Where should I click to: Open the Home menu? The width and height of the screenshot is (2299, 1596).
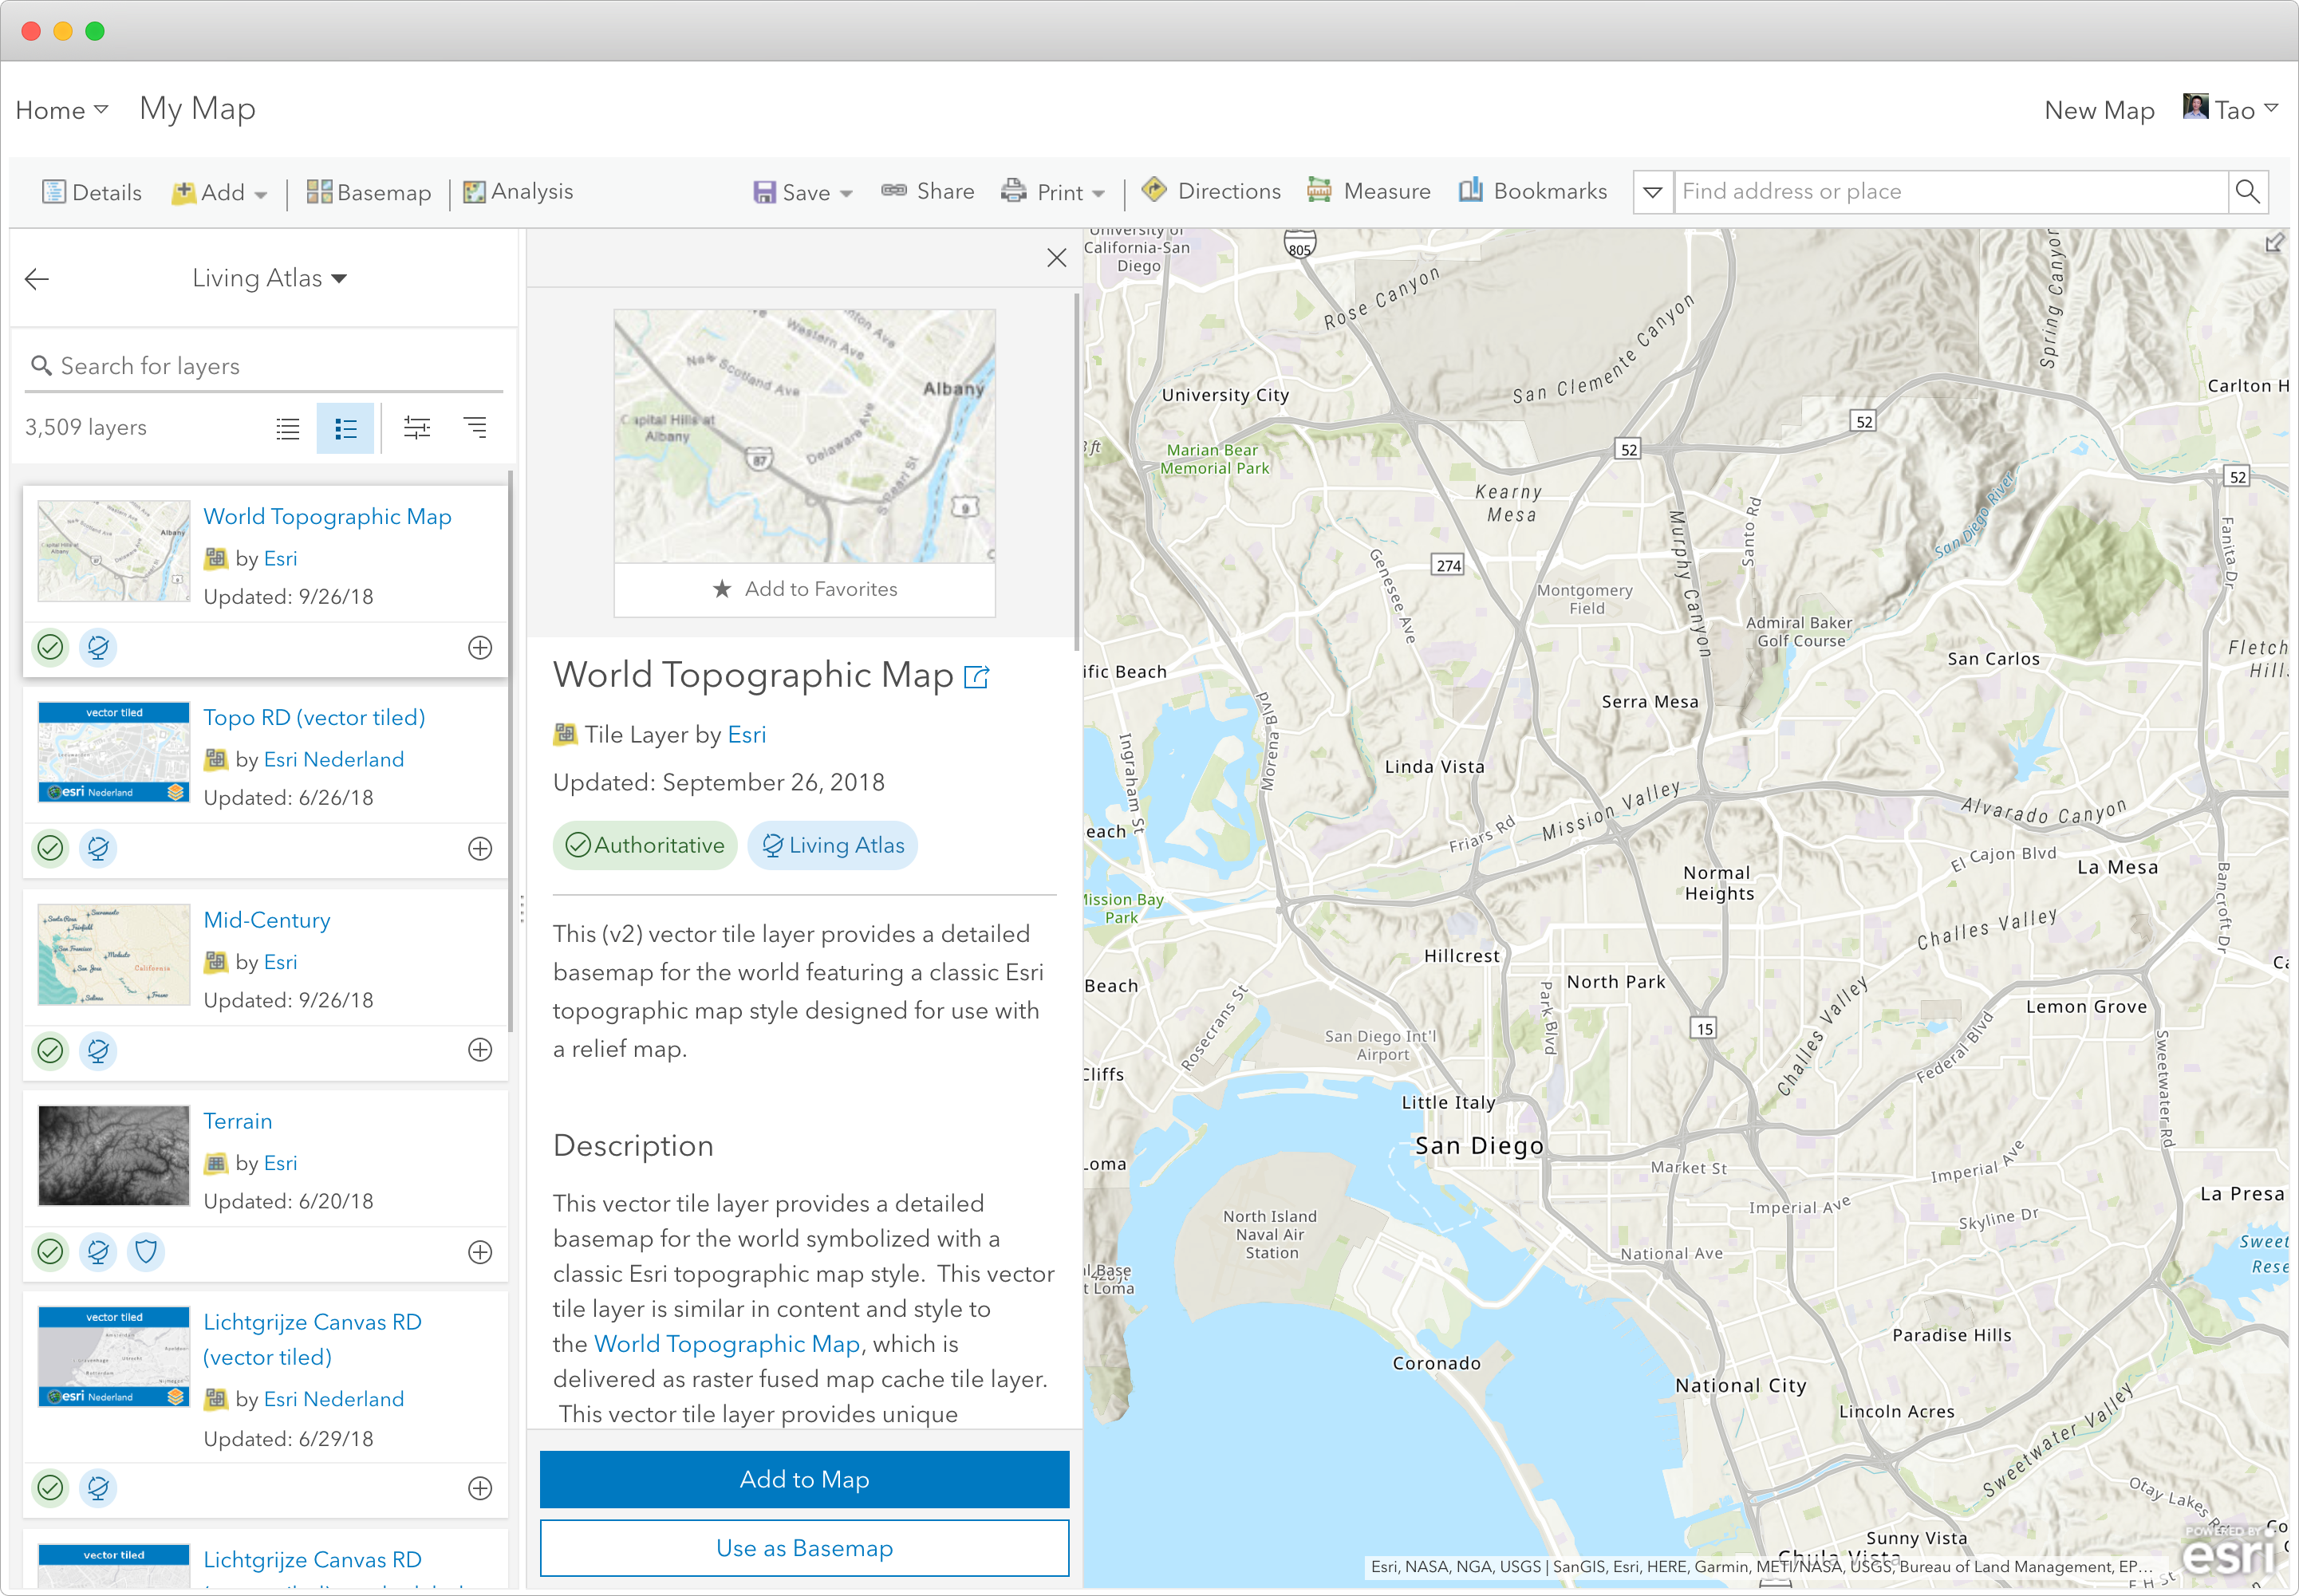click(x=60, y=110)
